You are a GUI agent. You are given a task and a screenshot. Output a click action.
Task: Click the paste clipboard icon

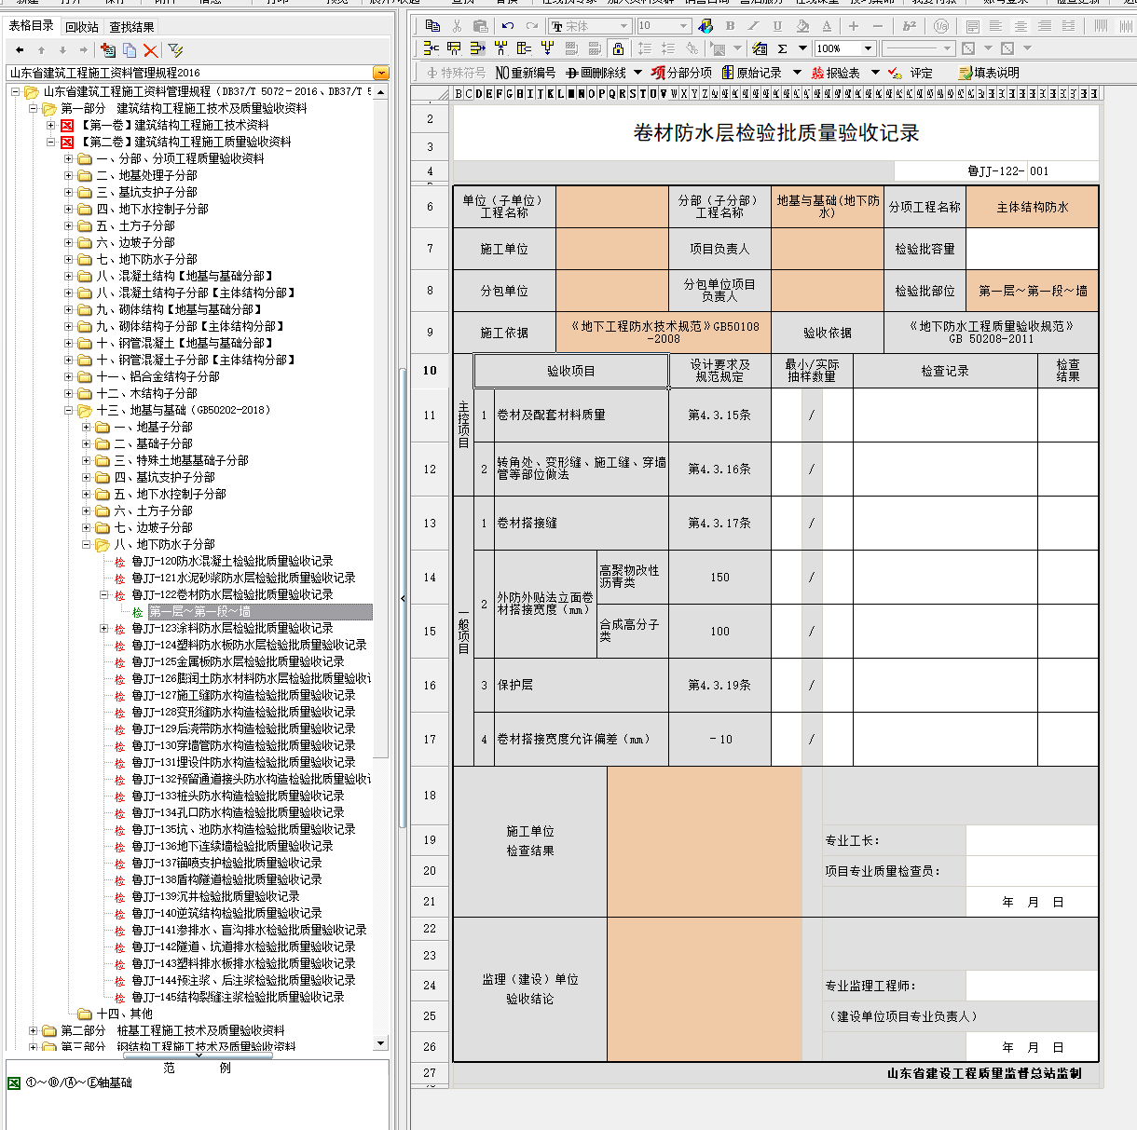pos(481,26)
